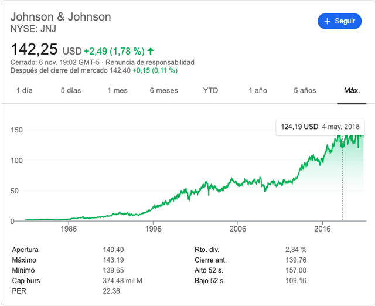Select the 1 día tab

click(x=25, y=90)
